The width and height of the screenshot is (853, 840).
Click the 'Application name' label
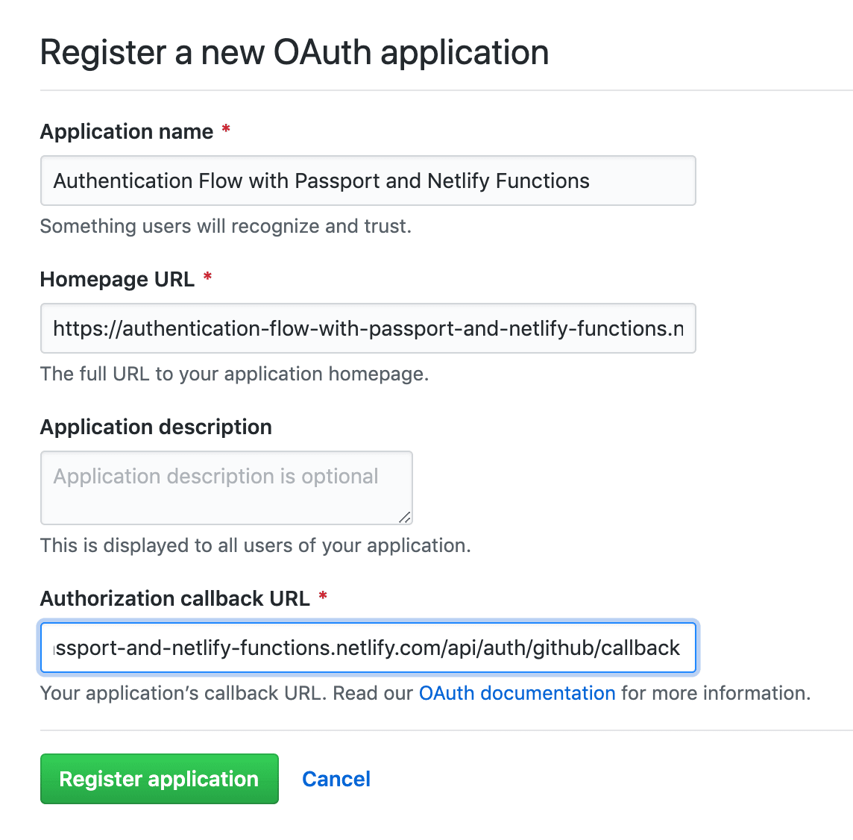point(127,132)
